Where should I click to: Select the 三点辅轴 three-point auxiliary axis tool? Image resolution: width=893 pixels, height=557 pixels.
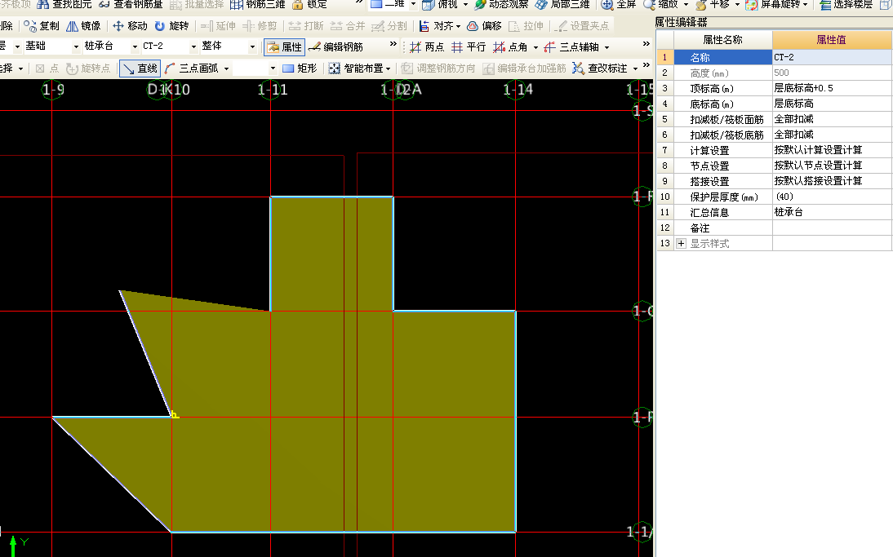tap(571, 47)
